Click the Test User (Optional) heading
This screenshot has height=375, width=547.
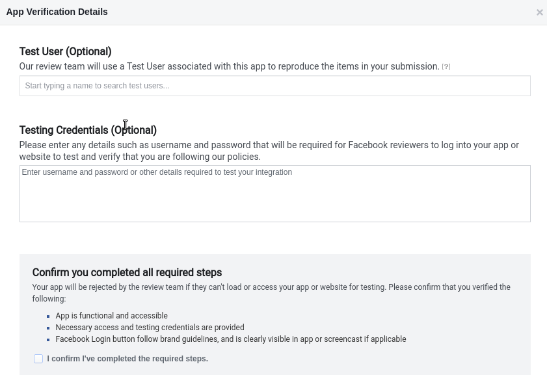coord(66,51)
